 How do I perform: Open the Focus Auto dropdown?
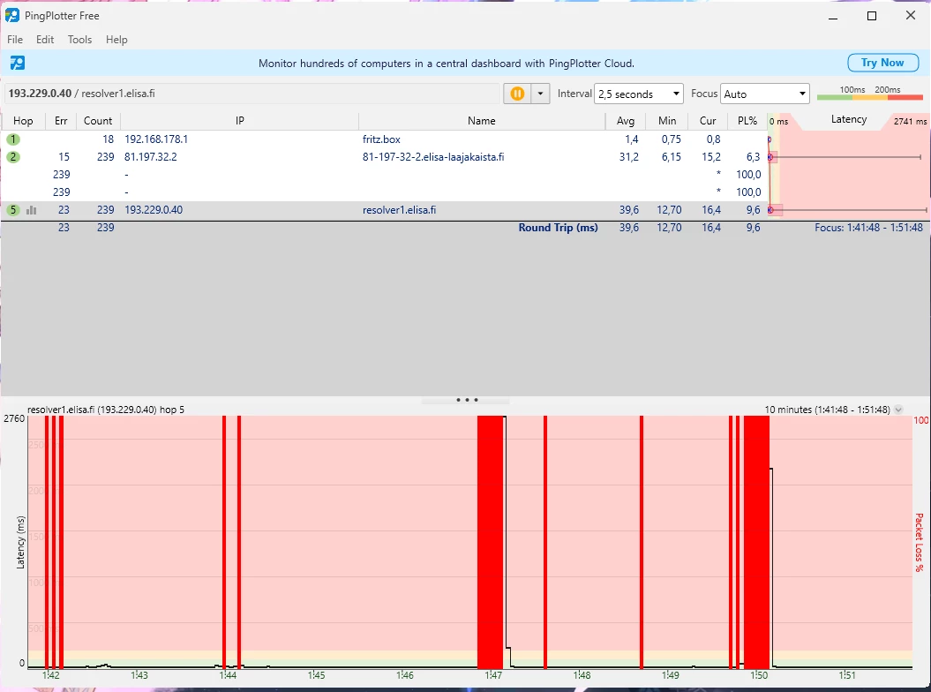(x=765, y=94)
